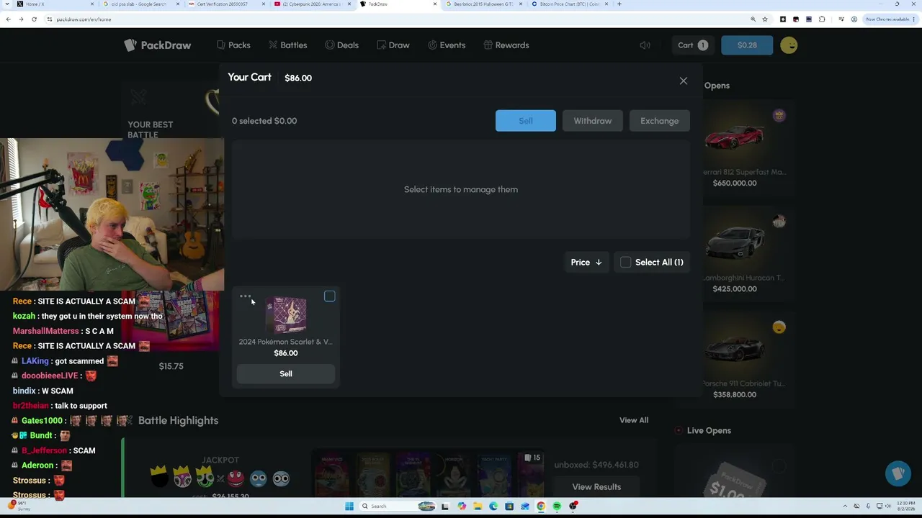This screenshot has width=922, height=518.
Task: Click View Results for the battle
Action: point(596,487)
